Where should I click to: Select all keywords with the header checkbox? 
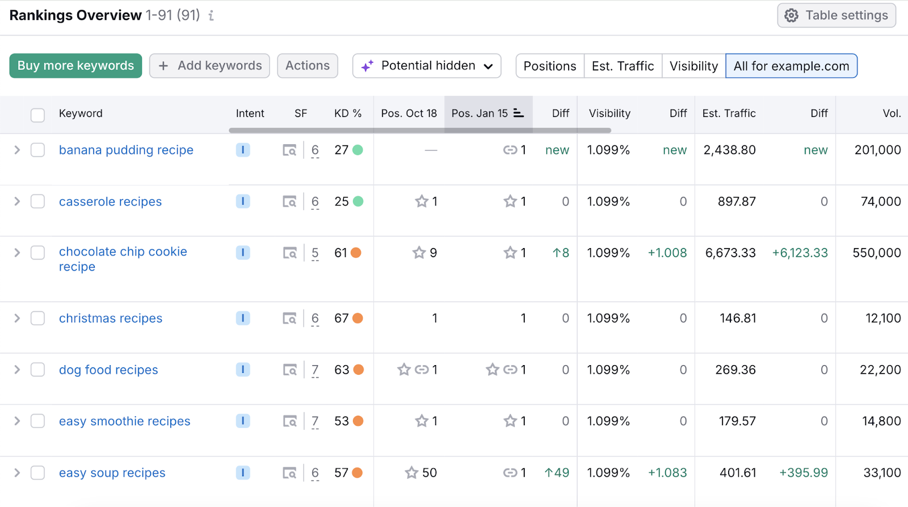pos(38,115)
